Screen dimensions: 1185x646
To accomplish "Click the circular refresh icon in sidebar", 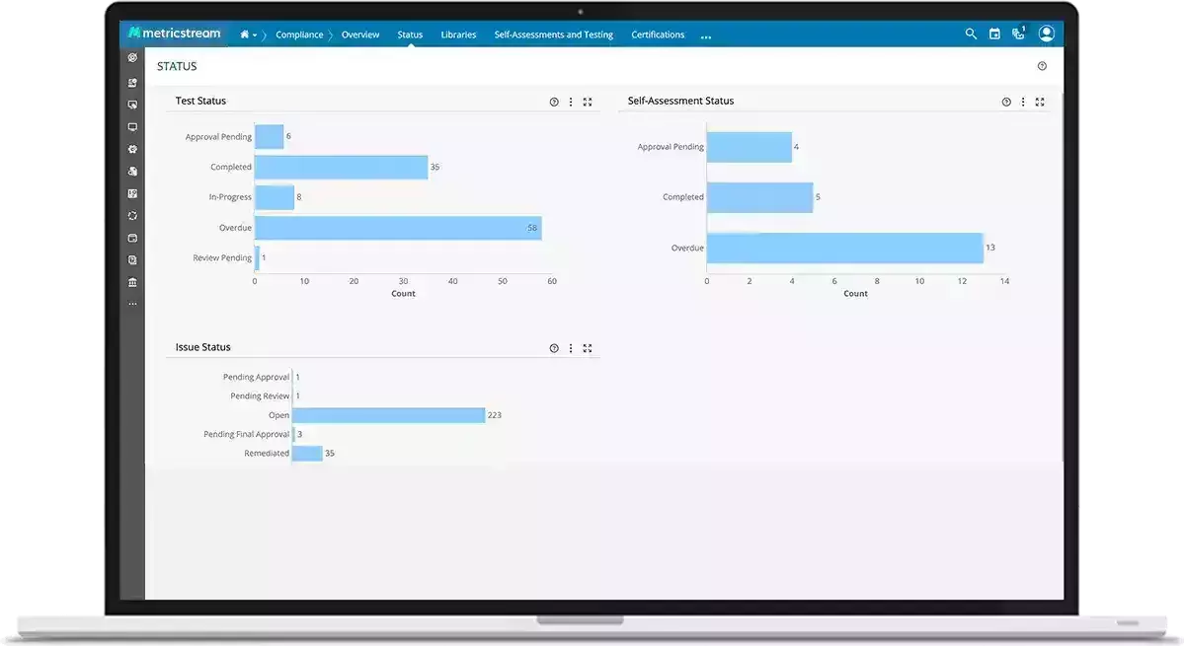I will pos(132,216).
